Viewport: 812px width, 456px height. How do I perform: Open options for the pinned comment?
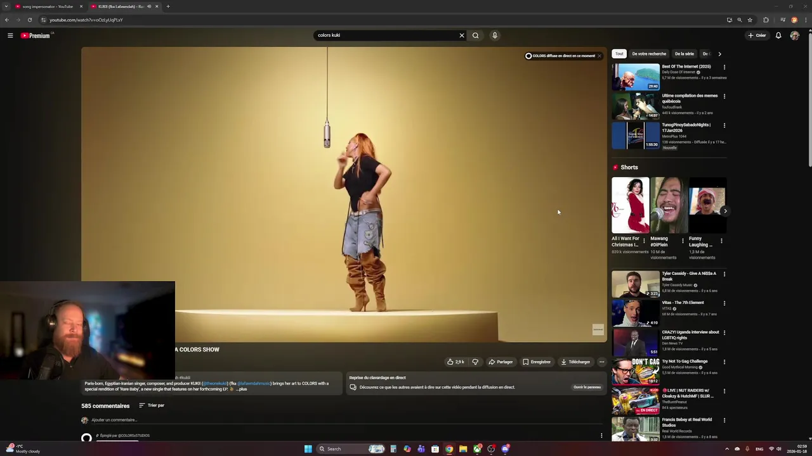coord(601,436)
